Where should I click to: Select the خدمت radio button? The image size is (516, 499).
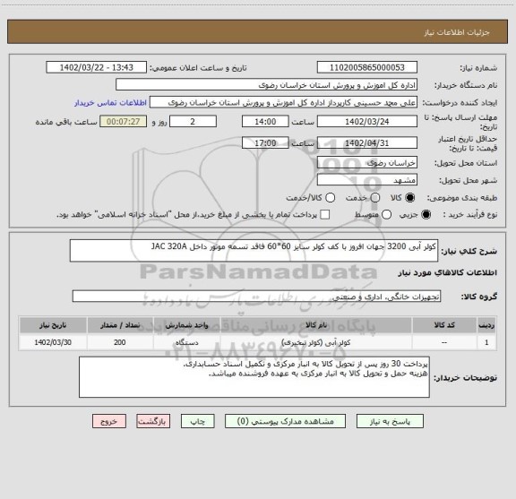(x=374, y=198)
